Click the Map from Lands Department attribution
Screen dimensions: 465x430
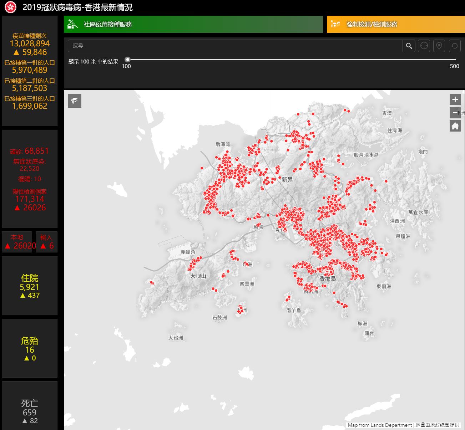click(380, 425)
